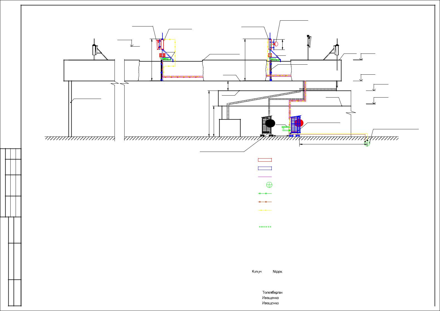Screen dimensions: 440x311
Task: Click the green ground symbol in the legend
Action: point(269,185)
